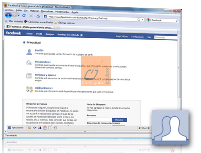Viewport: 201px width, 153px height.
Task: Click the notes page icon in bottom bar
Action: pos(50,128)
